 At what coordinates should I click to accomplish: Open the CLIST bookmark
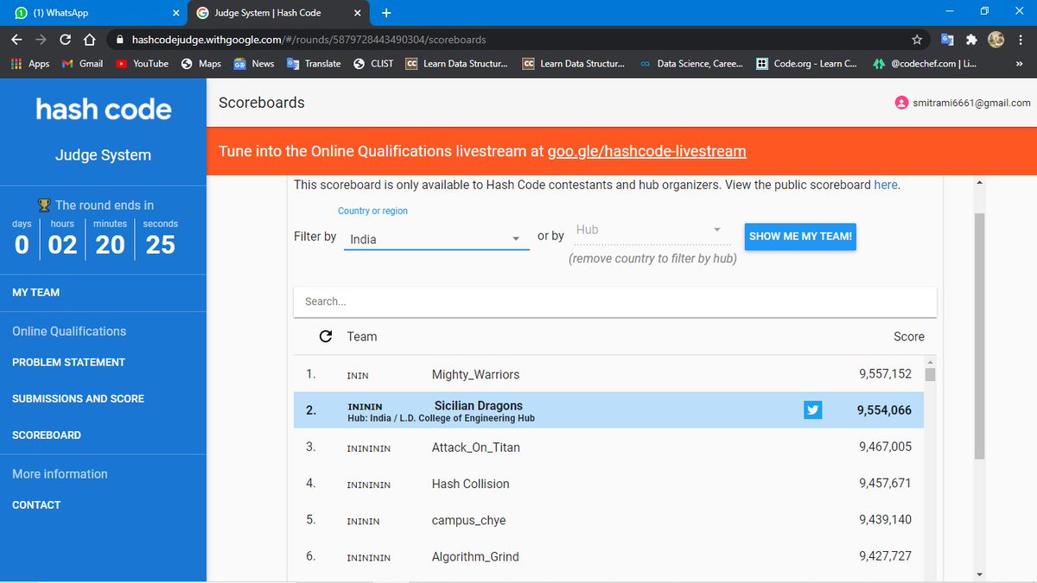pyautogui.click(x=373, y=63)
